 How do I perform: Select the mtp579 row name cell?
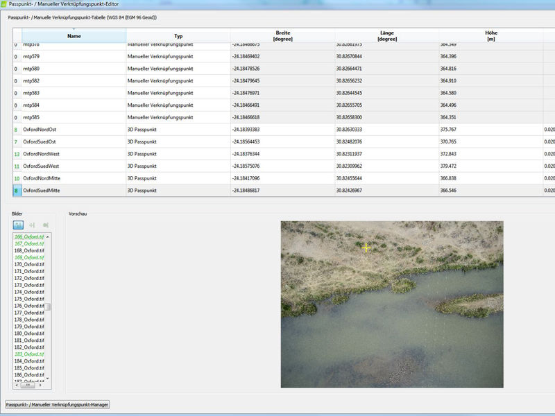tap(74, 56)
